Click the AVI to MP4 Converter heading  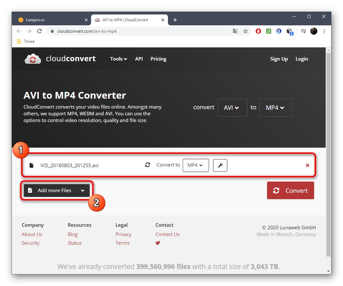(75, 95)
